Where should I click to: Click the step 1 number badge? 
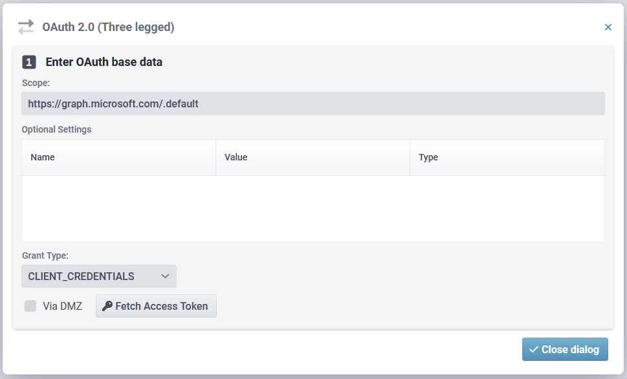(29, 62)
